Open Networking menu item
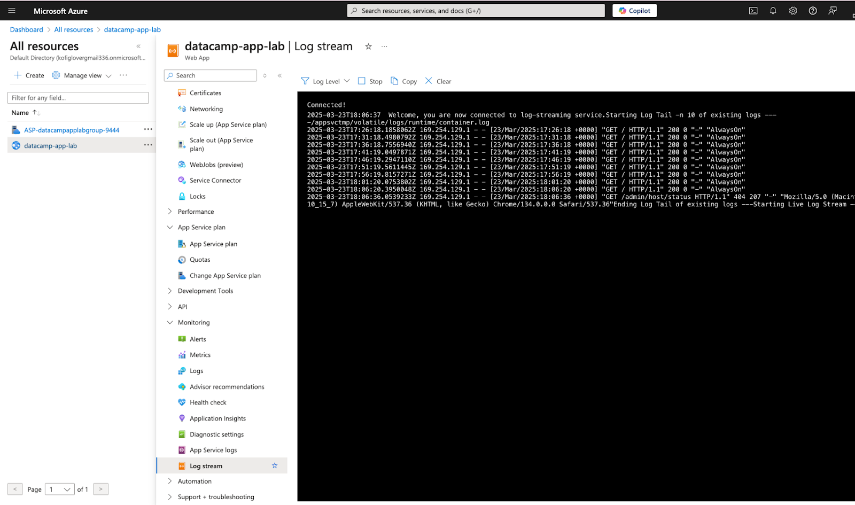Image resolution: width=855 pixels, height=505 pixels. pos(206,109)
